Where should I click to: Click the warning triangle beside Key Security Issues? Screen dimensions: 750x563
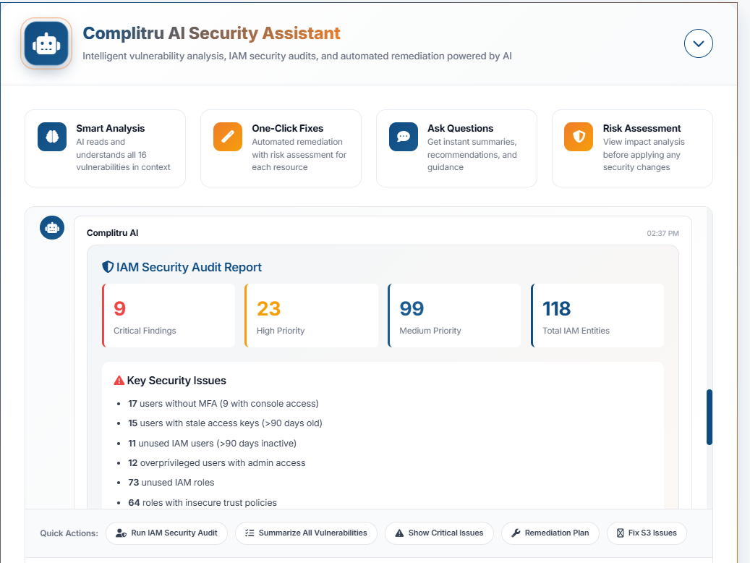[x=119, y=381]
